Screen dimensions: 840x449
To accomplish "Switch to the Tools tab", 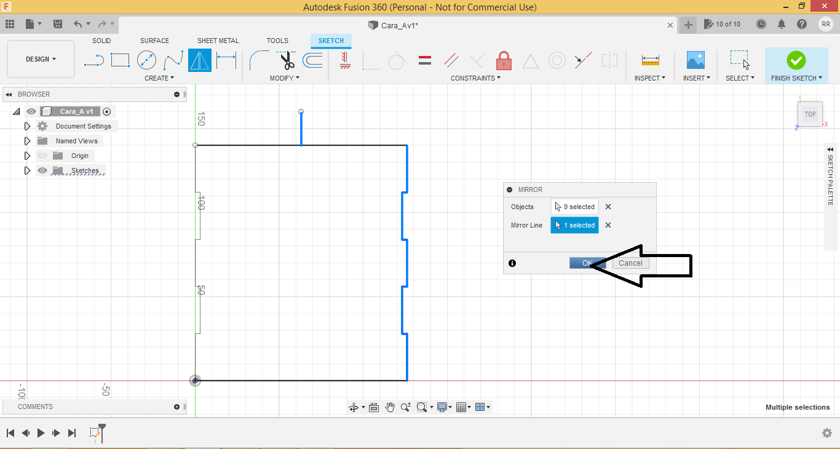I will (277, 41).
